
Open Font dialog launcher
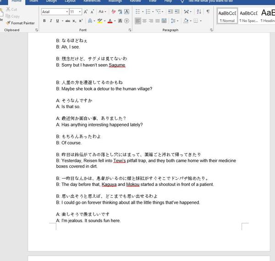130,30
